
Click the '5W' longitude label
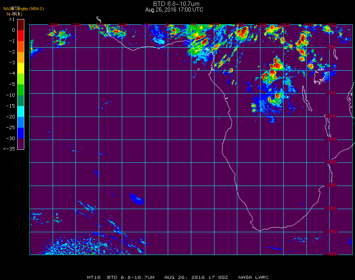(147, 25)
